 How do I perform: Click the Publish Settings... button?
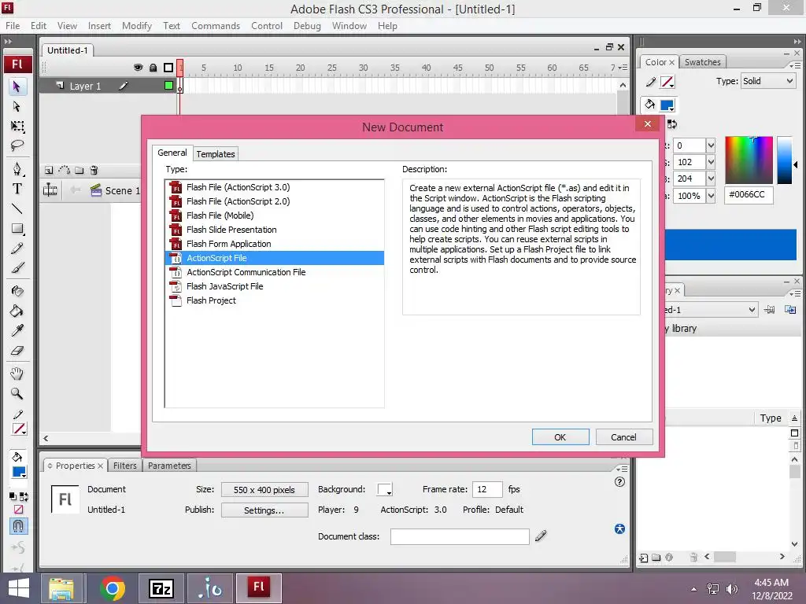pyautogui.click(x=264, y=510)
